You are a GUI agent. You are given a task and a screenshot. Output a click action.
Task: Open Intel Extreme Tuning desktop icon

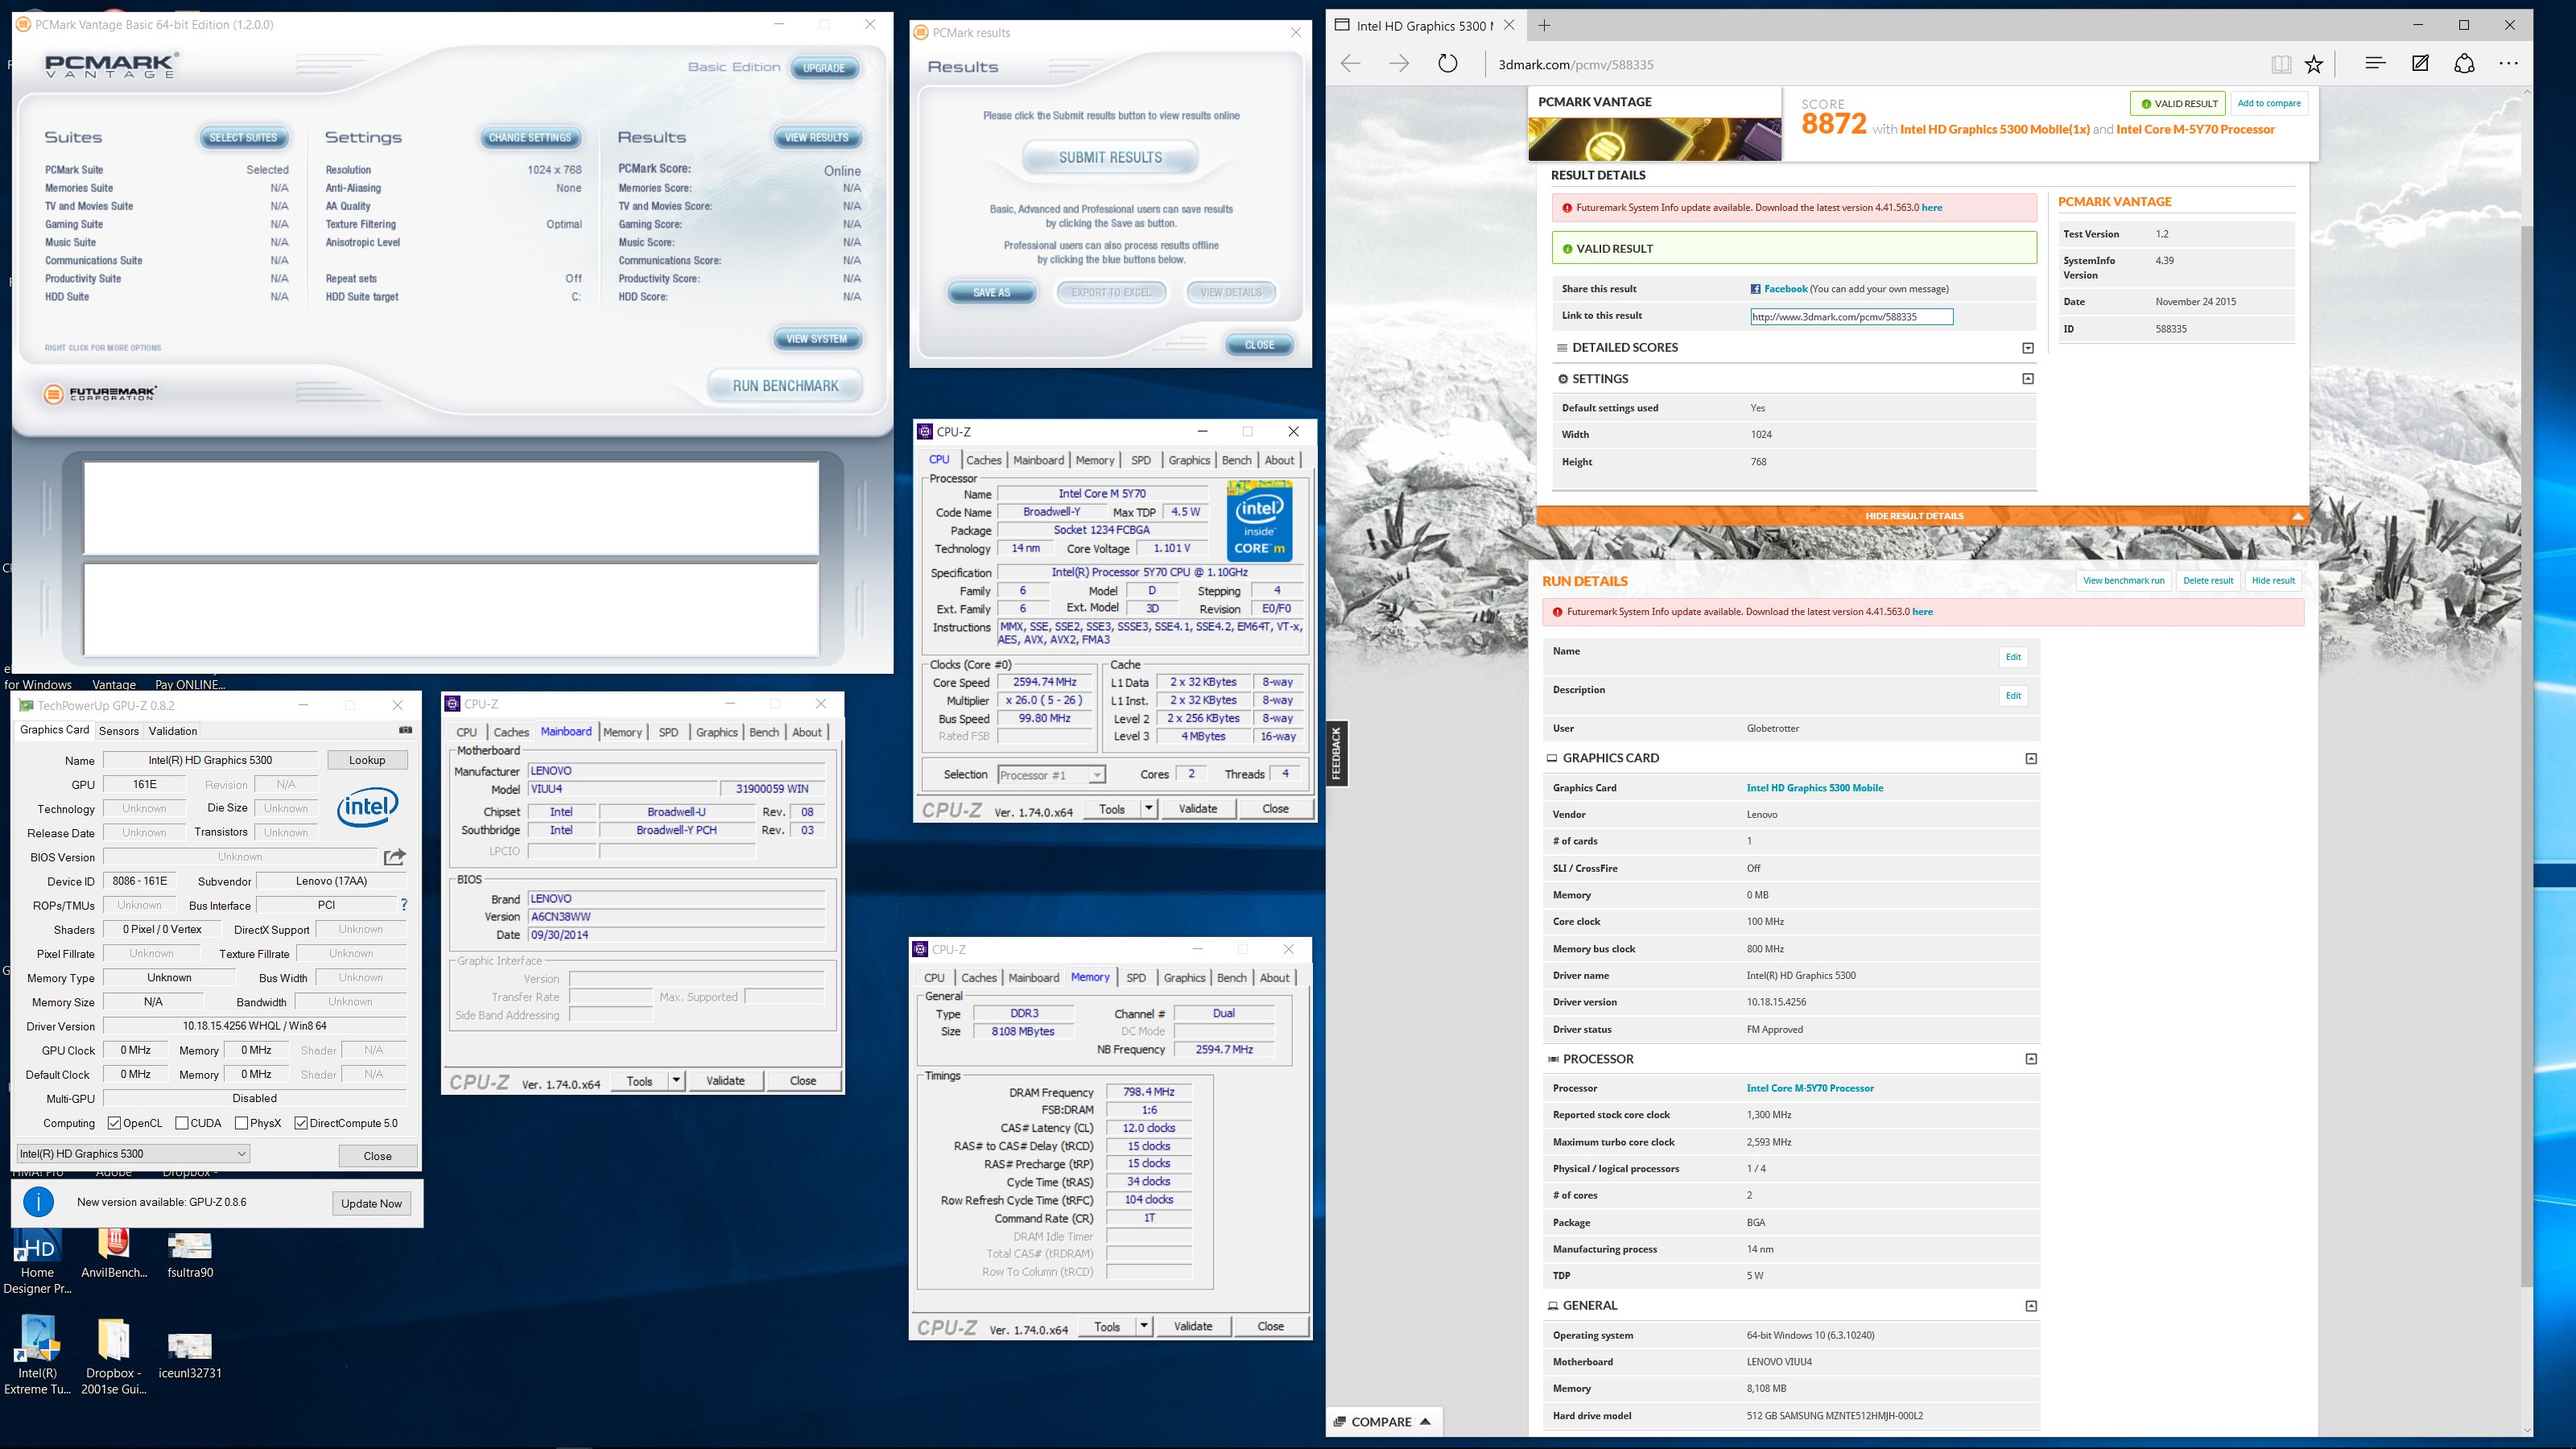(x=37, y=1355)
